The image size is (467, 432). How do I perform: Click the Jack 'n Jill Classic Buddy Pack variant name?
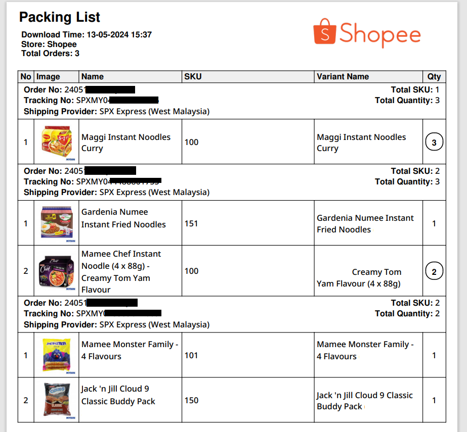[x=364, y=401]
